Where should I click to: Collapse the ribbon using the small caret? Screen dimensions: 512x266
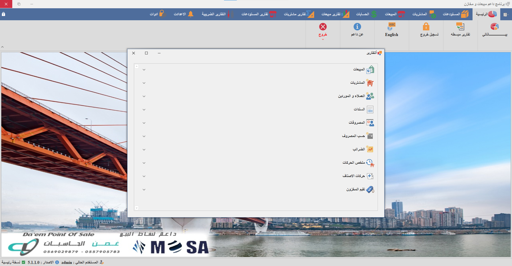click(x=2, y=47)
